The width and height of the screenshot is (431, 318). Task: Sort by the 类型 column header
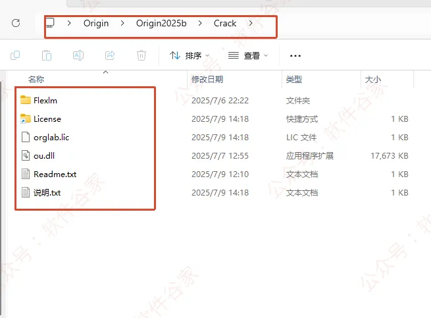(294, 80)
